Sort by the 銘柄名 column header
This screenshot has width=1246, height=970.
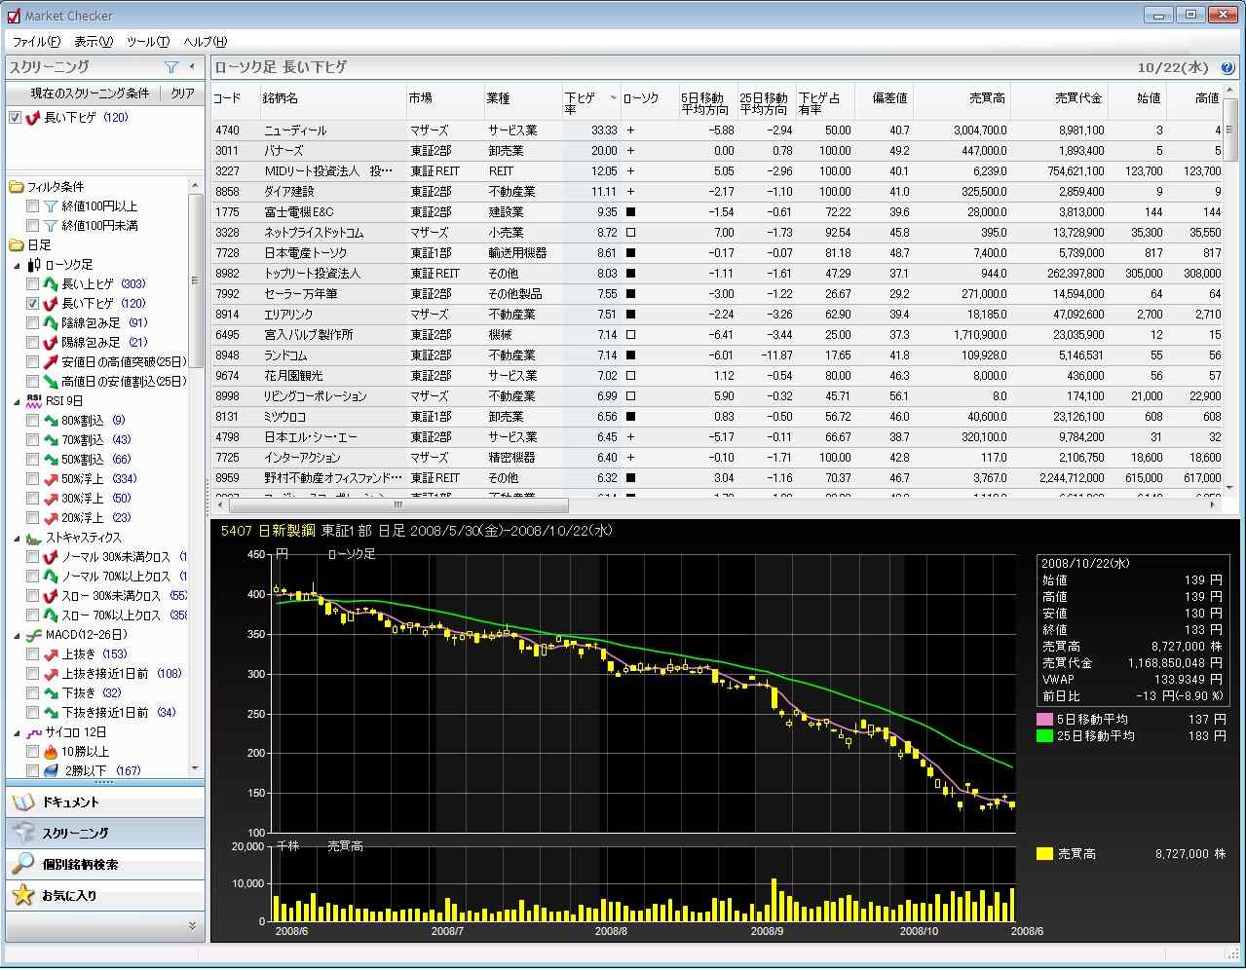[x=332, y=98]
